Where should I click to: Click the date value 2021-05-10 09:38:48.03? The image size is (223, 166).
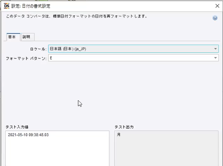(x=28, y=135)
